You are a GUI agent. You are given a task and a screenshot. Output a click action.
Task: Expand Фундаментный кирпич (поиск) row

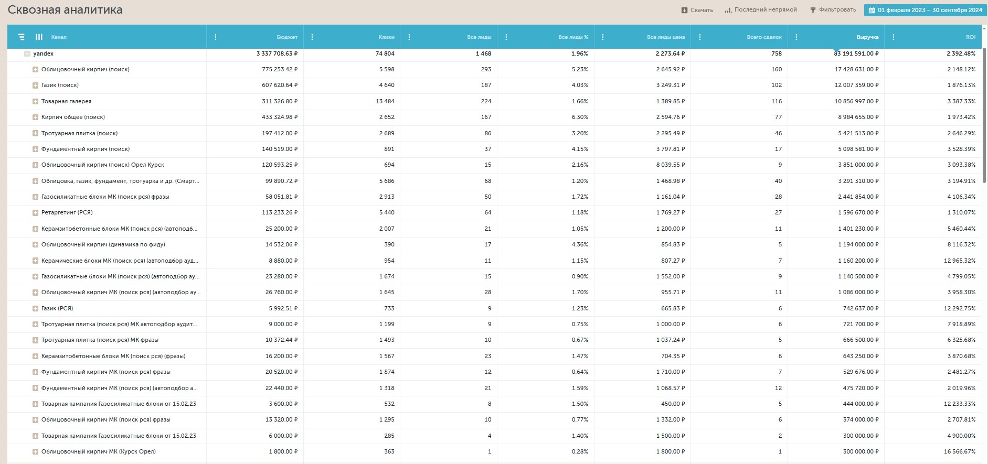click(35, 149)
